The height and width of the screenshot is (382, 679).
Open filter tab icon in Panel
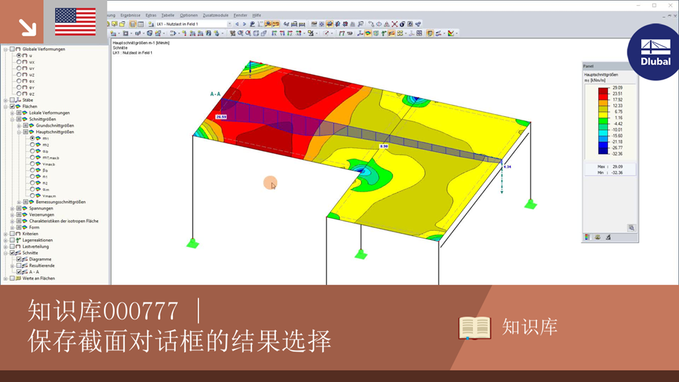pos(608,237)
